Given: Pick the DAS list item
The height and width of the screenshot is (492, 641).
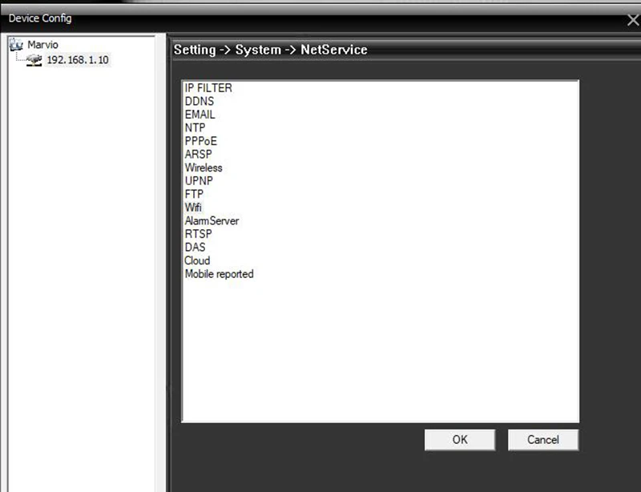Looking at the screenshot, I should coord(195,247).
